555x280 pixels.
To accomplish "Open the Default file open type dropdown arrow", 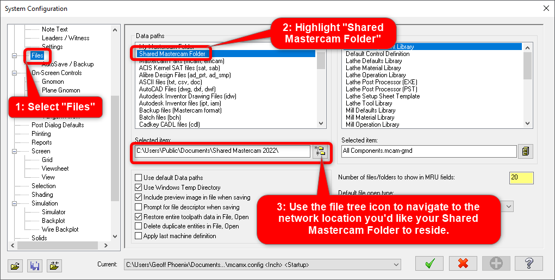I will tap(509, 207).
